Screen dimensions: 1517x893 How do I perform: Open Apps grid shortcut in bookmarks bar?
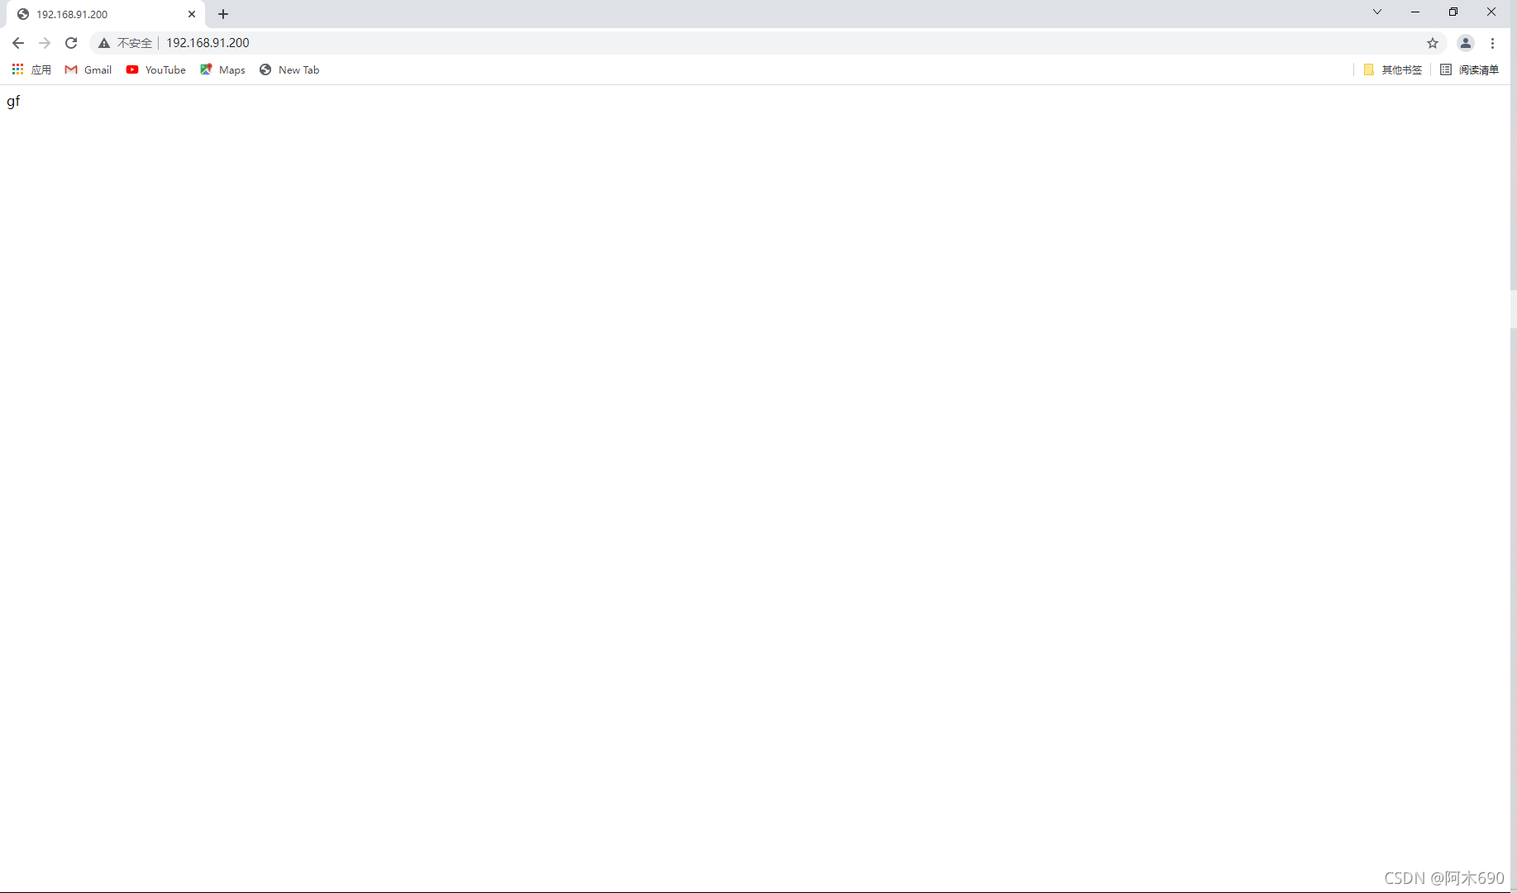(x=31, y=69)
